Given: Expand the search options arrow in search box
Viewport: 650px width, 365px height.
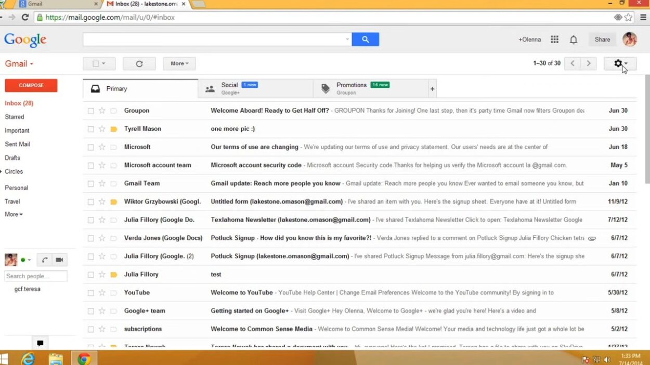Looking at the screenshot, I should coord(347,39).
